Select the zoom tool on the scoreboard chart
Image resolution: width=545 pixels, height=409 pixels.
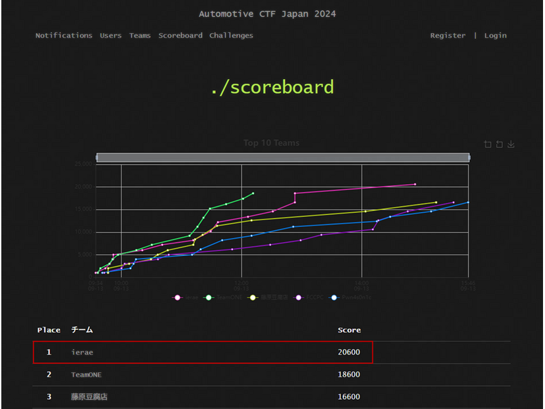[x=488, y=144]
